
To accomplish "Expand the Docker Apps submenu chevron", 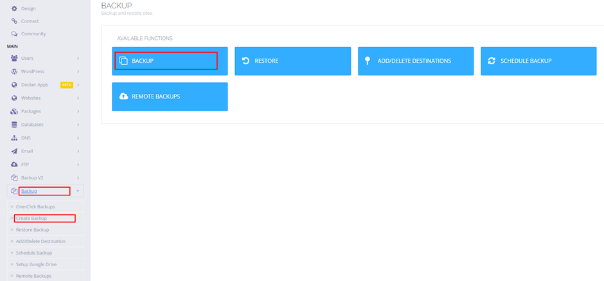I will click(78, 85).
